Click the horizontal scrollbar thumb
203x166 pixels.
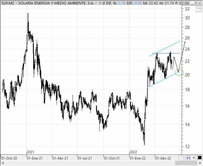(x=186, y=163)
